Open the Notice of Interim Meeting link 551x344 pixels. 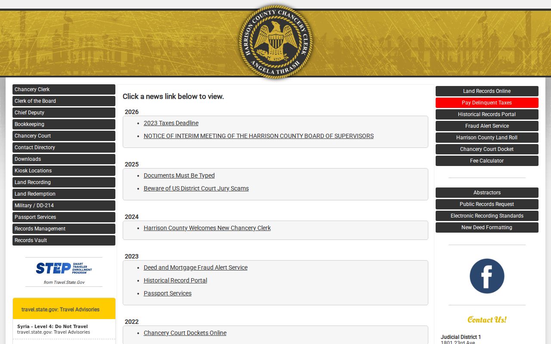[x=259, y=136]
